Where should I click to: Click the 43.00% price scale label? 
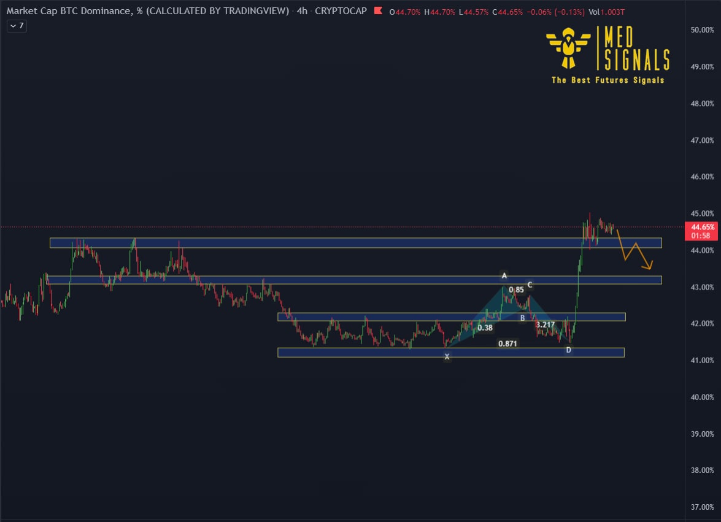pos(702,286)
